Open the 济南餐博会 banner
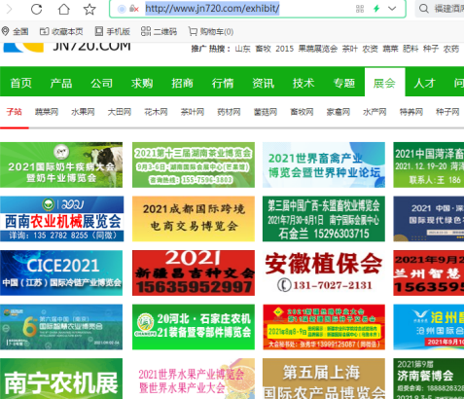The width and height of the screenshot is (464, 399). (429, 379)
